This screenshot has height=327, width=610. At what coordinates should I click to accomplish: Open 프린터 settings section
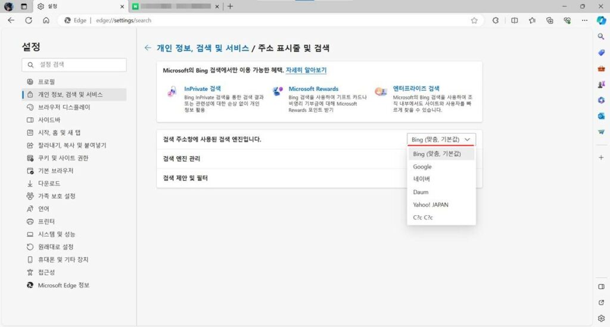pos(74,221)
